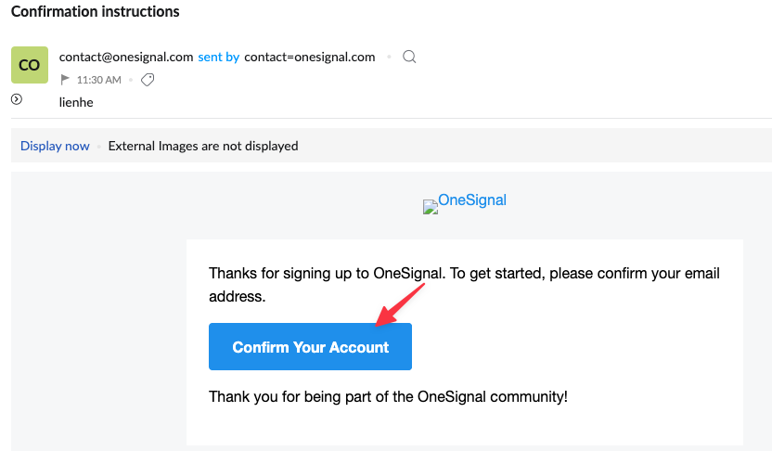Viewport: 772px width, 451px height.
Task: Click 'External Images are not displayed' notice
Action: [203, 146]
